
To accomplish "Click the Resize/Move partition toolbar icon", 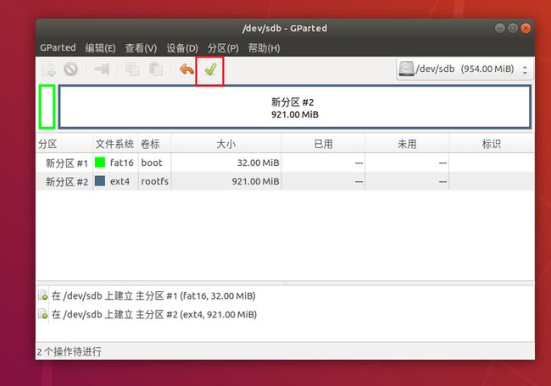I will [x=102, y=69].
